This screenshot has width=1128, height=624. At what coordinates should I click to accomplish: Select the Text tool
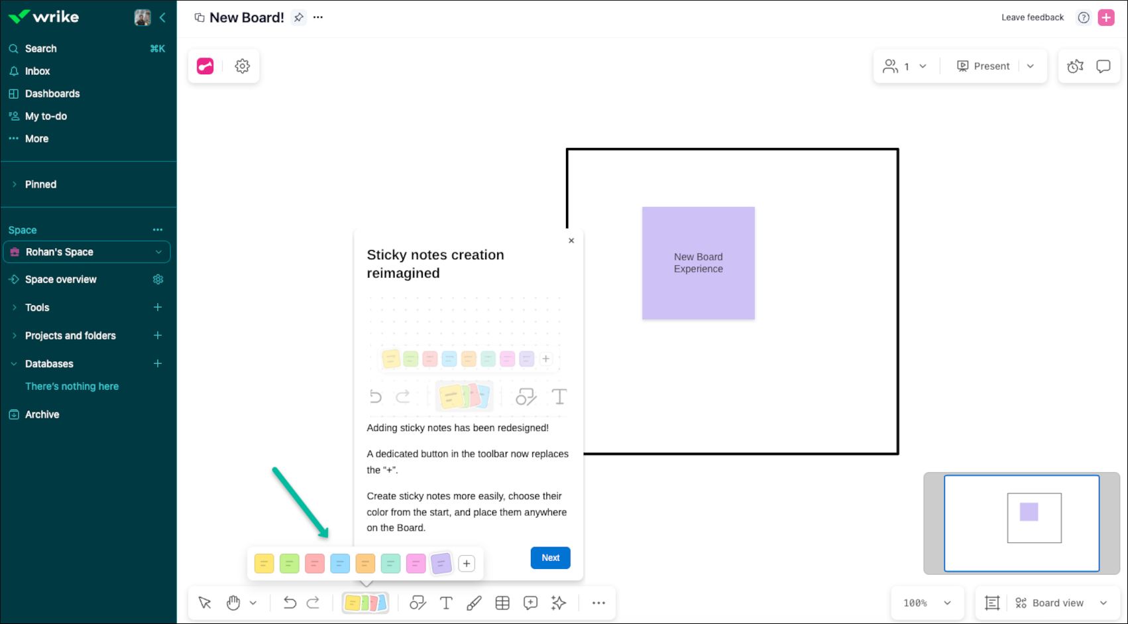tap(445, 603)
